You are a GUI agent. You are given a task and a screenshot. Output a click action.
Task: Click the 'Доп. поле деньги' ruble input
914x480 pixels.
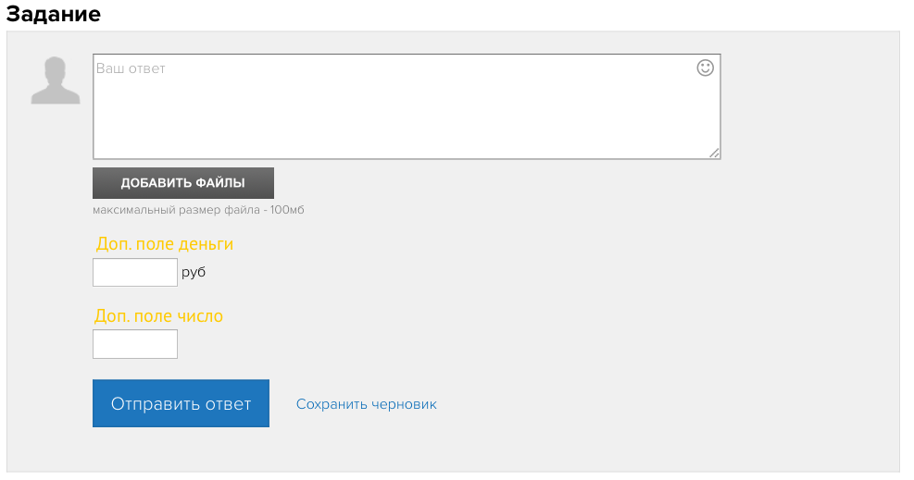click(134, 272)
